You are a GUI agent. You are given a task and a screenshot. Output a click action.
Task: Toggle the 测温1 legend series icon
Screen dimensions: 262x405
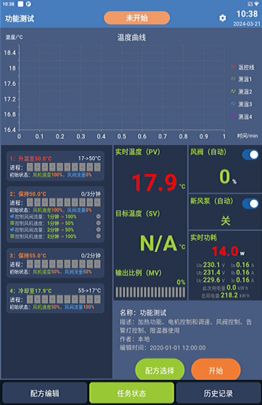coord(233,79)
